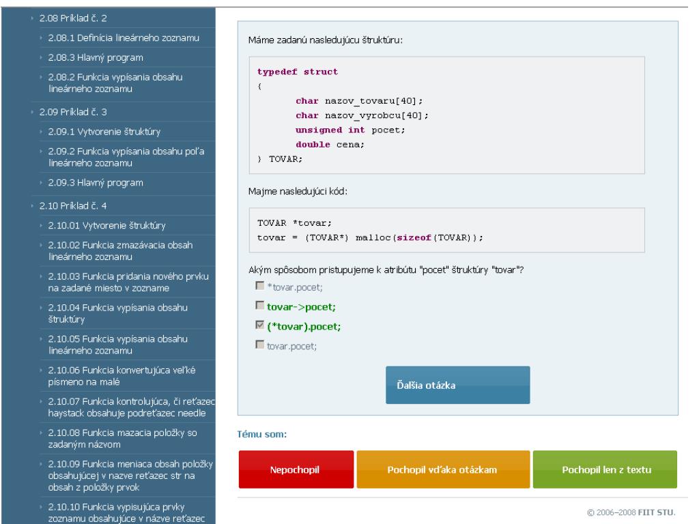Uncheck the "(*tovar).pocet;" answer checkbox
699x524 pixels.
[x=260, y=325]
